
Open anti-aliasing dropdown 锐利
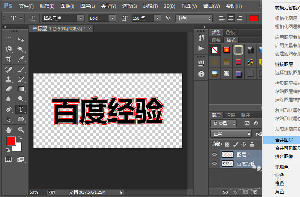[194, 18]
